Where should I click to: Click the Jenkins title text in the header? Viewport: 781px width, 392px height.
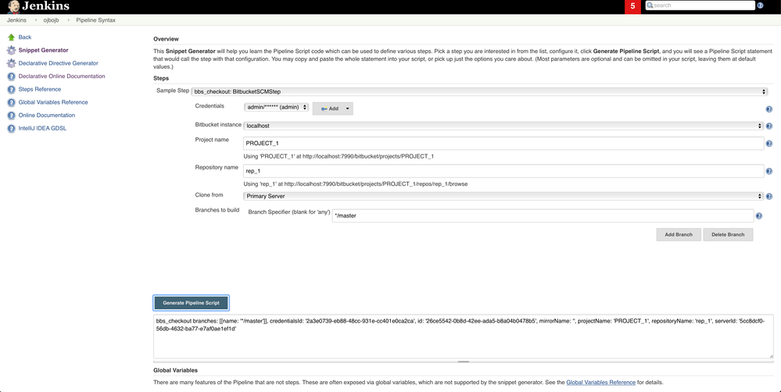[x=46, y=6]
